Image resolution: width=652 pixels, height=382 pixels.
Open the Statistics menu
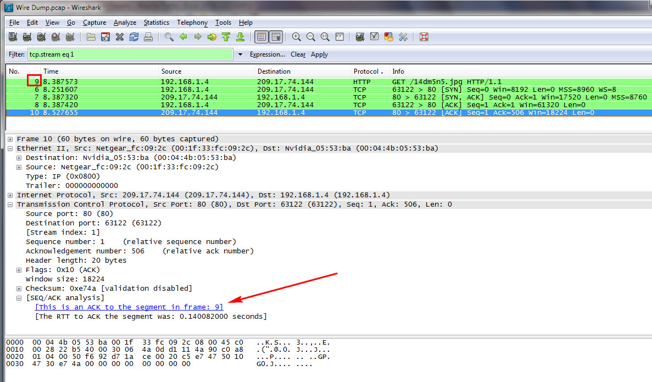pos(156,23)
